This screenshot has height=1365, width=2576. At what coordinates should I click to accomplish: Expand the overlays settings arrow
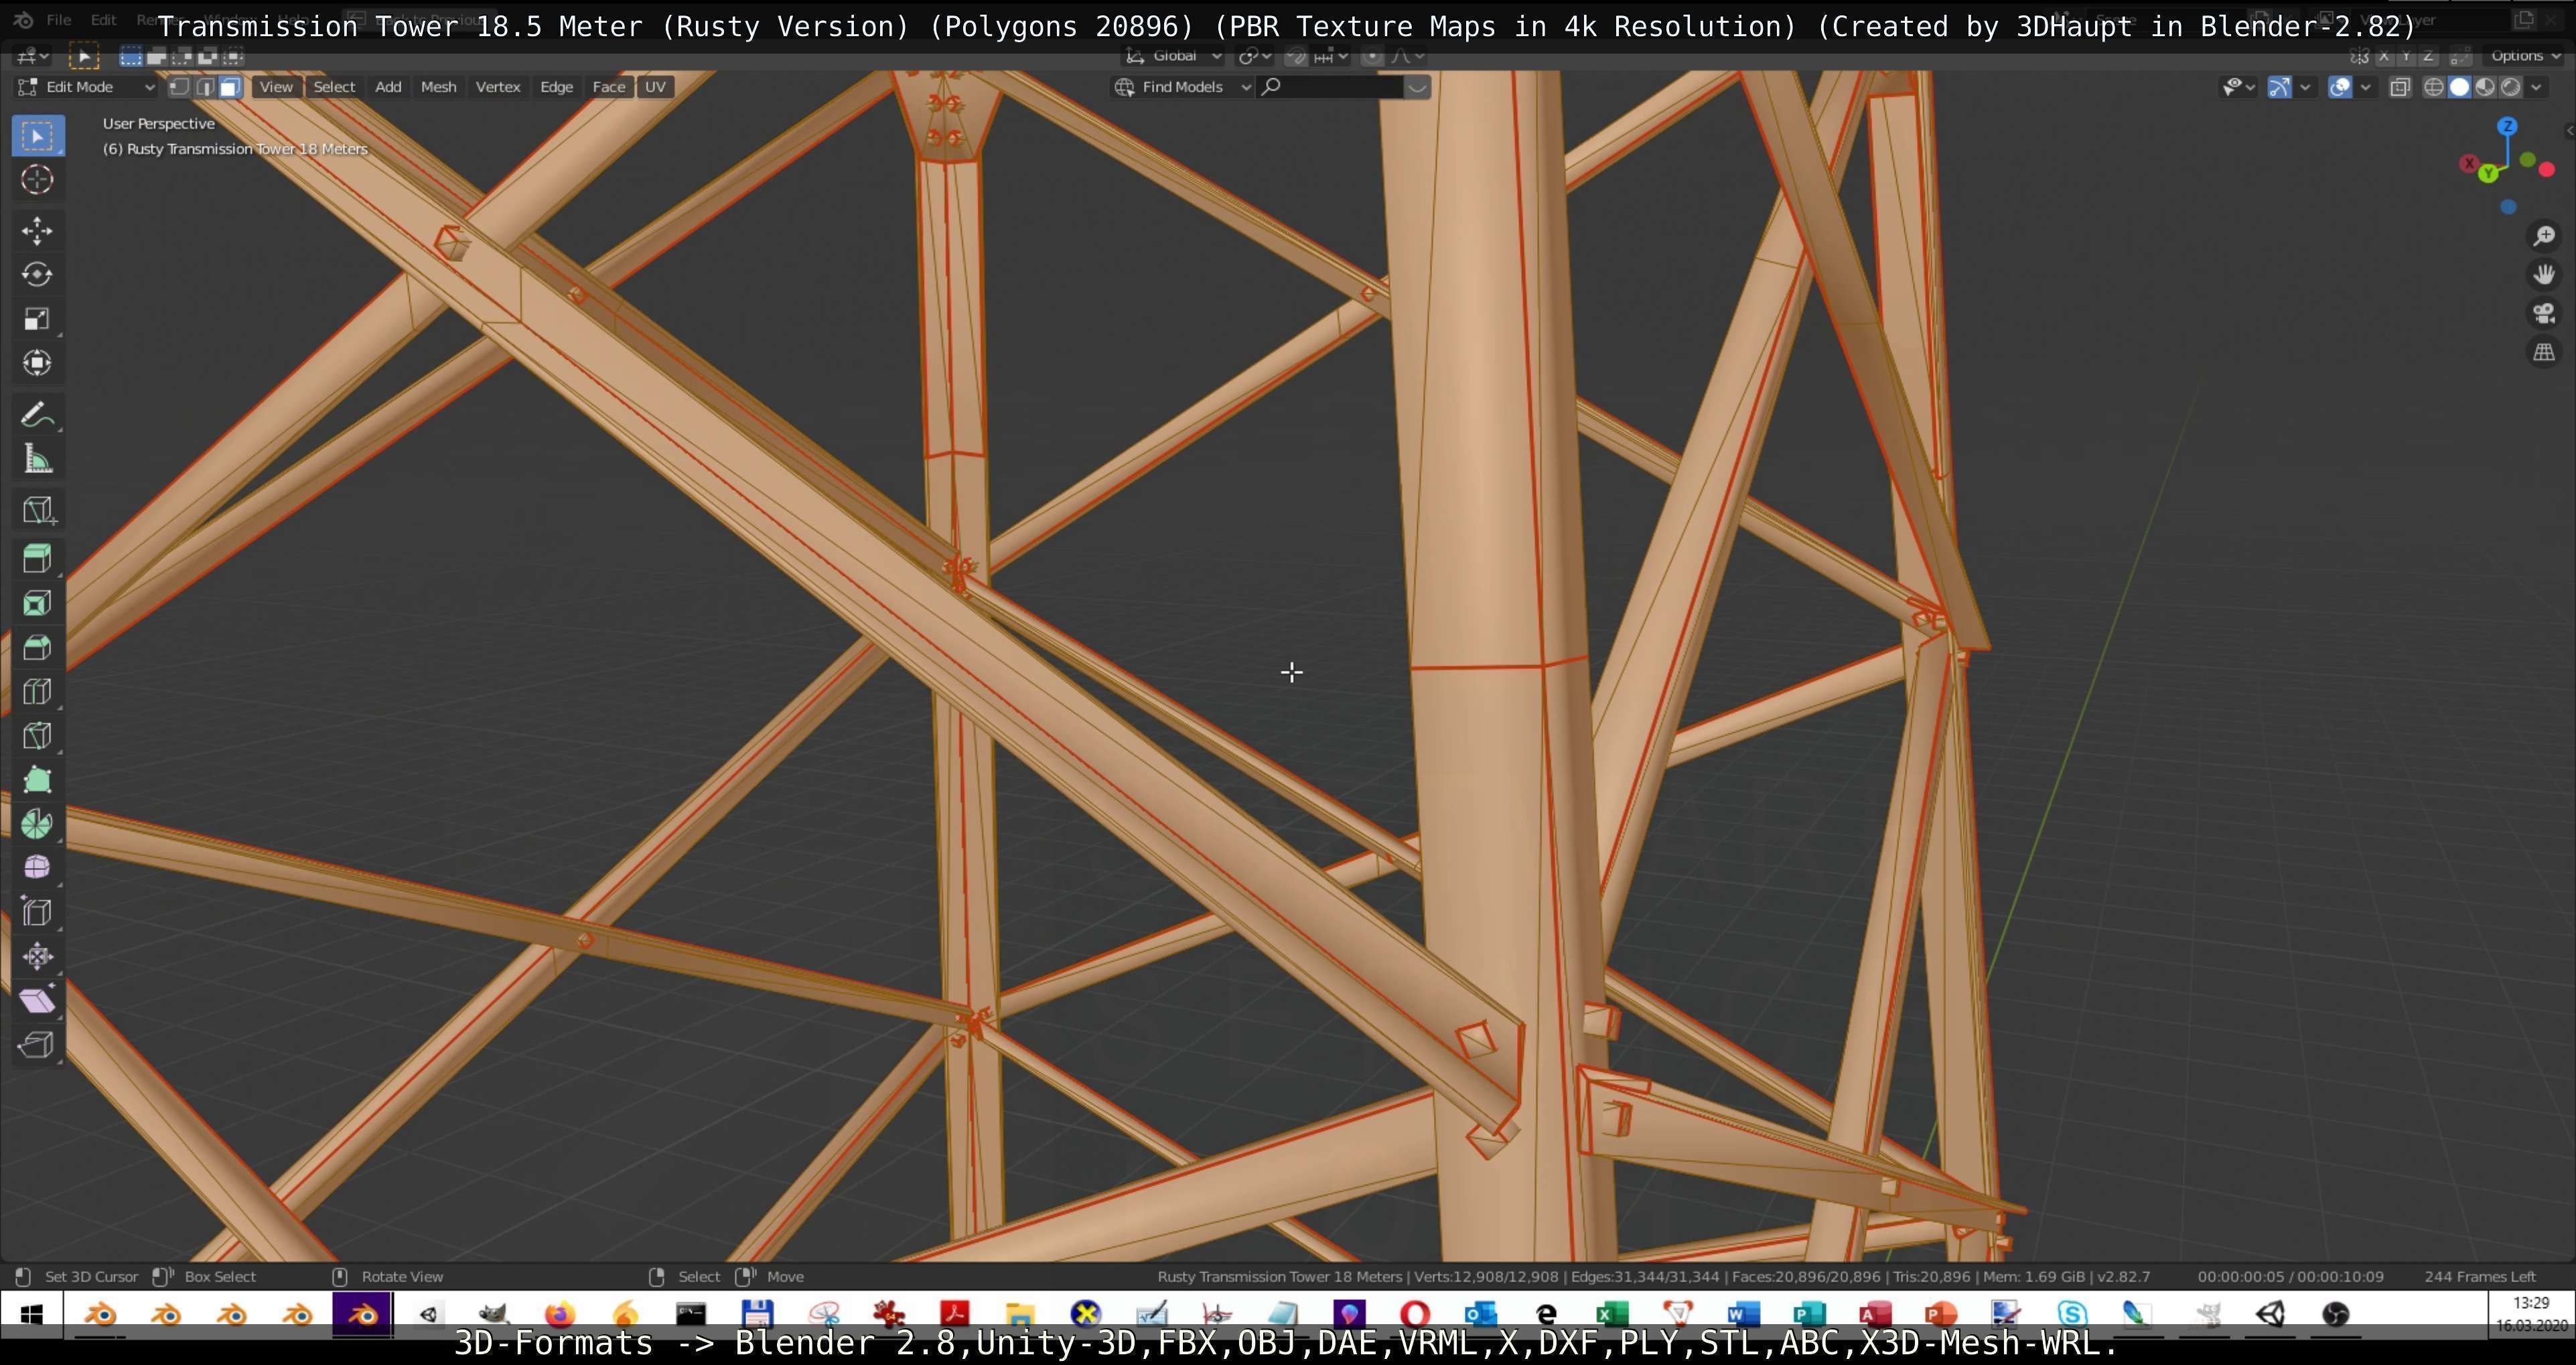2365,87
